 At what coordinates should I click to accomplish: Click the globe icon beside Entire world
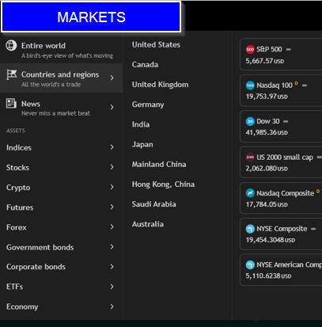click(11, 45)
